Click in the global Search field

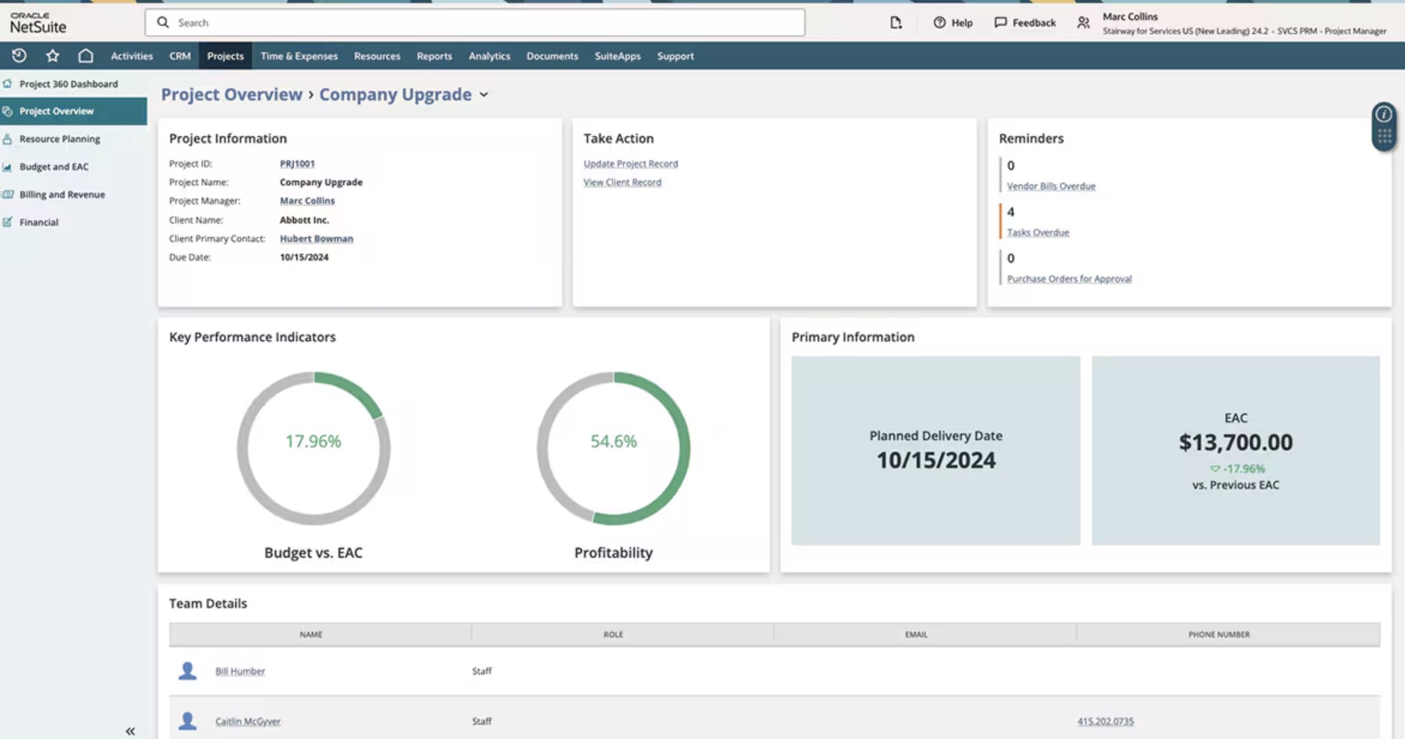click(474, 23)
